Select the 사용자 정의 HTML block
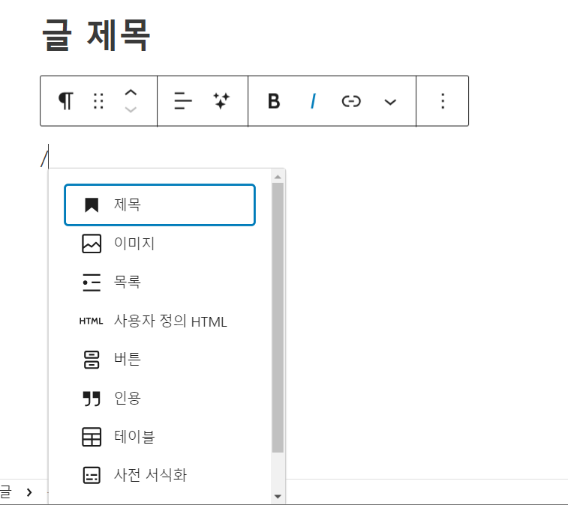Screen dimensions: 568x505 pyautogui.click(x=160, y=321)
